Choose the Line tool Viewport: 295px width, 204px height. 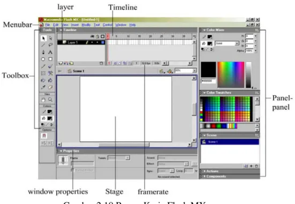point(43,45)
